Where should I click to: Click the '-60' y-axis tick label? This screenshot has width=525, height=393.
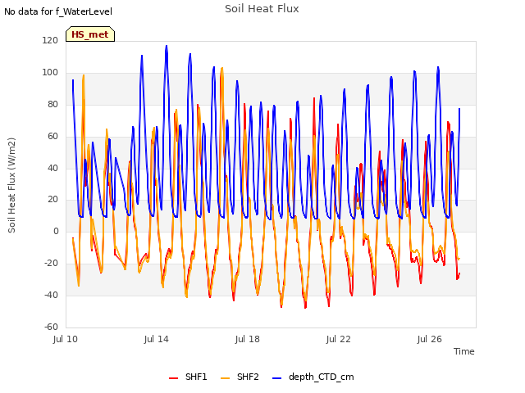51,327
